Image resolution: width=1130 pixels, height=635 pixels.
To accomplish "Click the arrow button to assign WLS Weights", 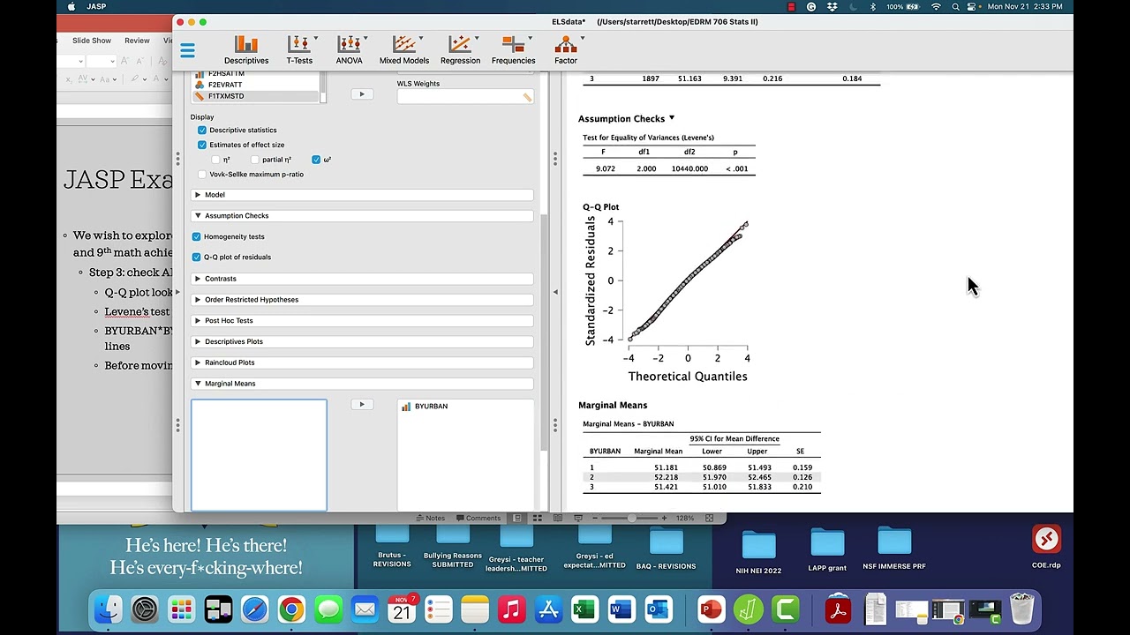I will (362, 94).
